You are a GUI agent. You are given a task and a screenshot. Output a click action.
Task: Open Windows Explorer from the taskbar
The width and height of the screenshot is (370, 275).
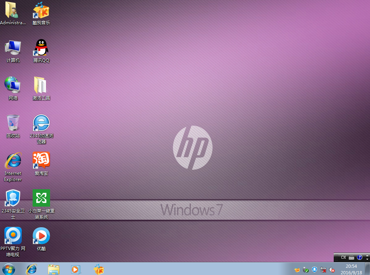tap(54, 269)
